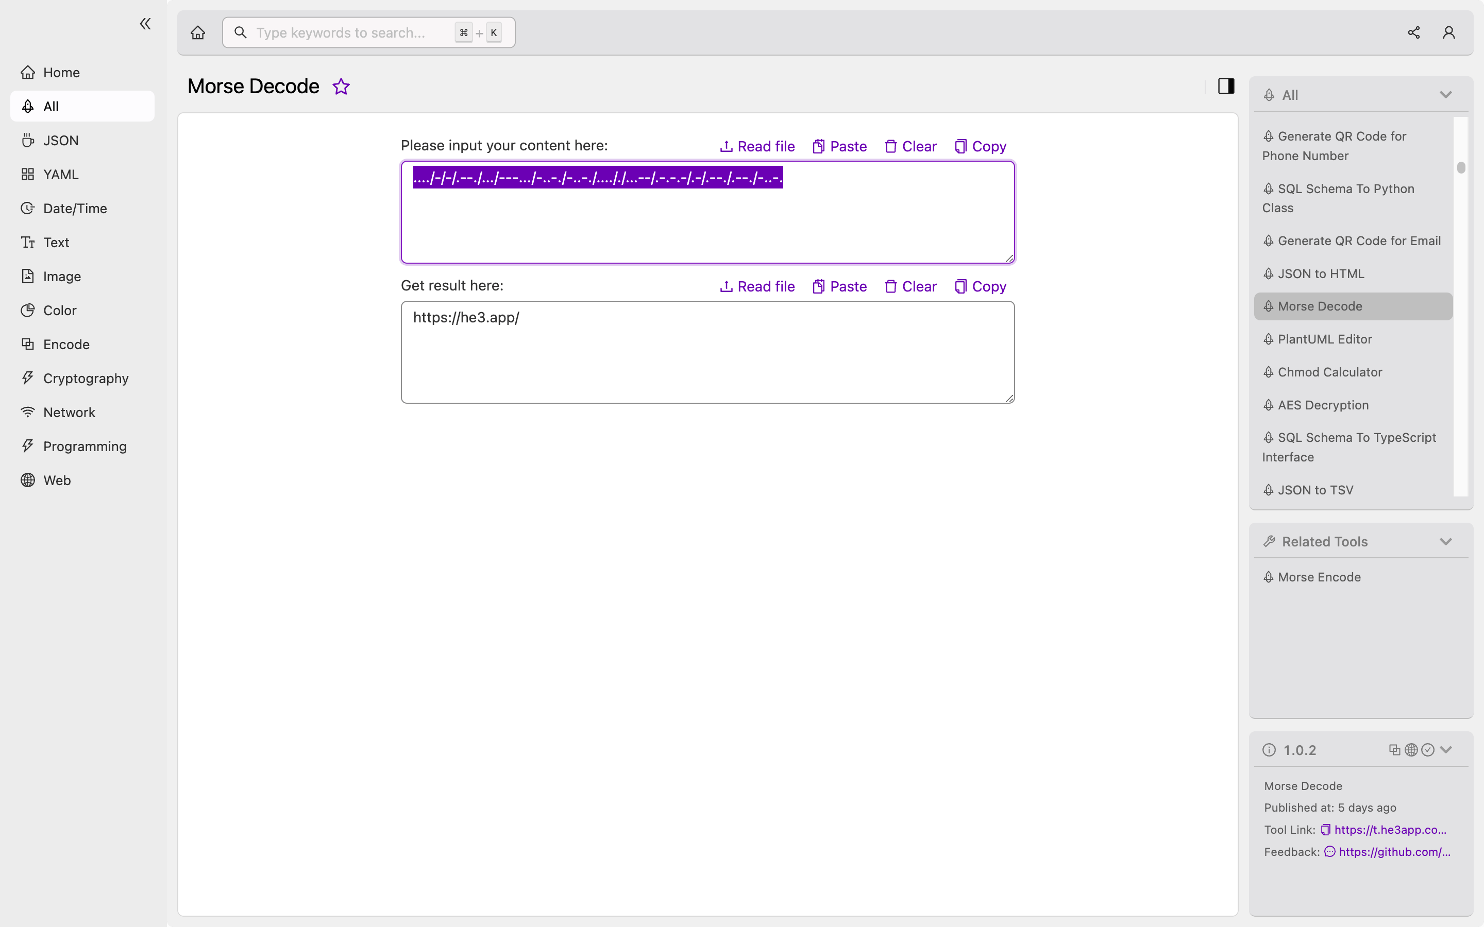
Task: Collapse the version 1.0.2 info panel
Action: [1446, 750]
